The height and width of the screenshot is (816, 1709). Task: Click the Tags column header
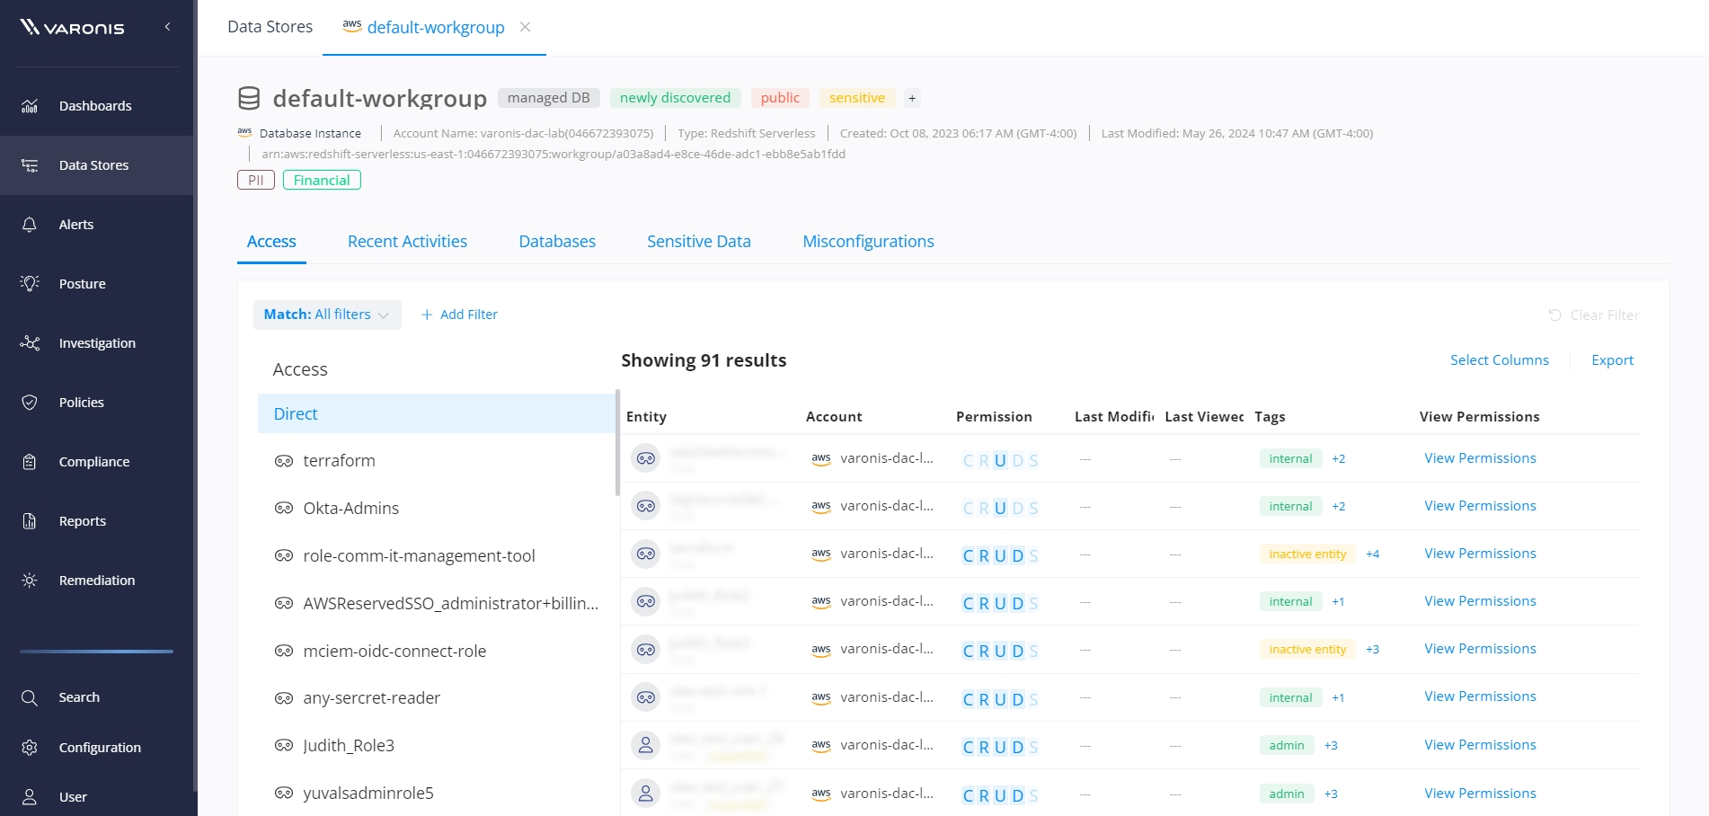1270,417
